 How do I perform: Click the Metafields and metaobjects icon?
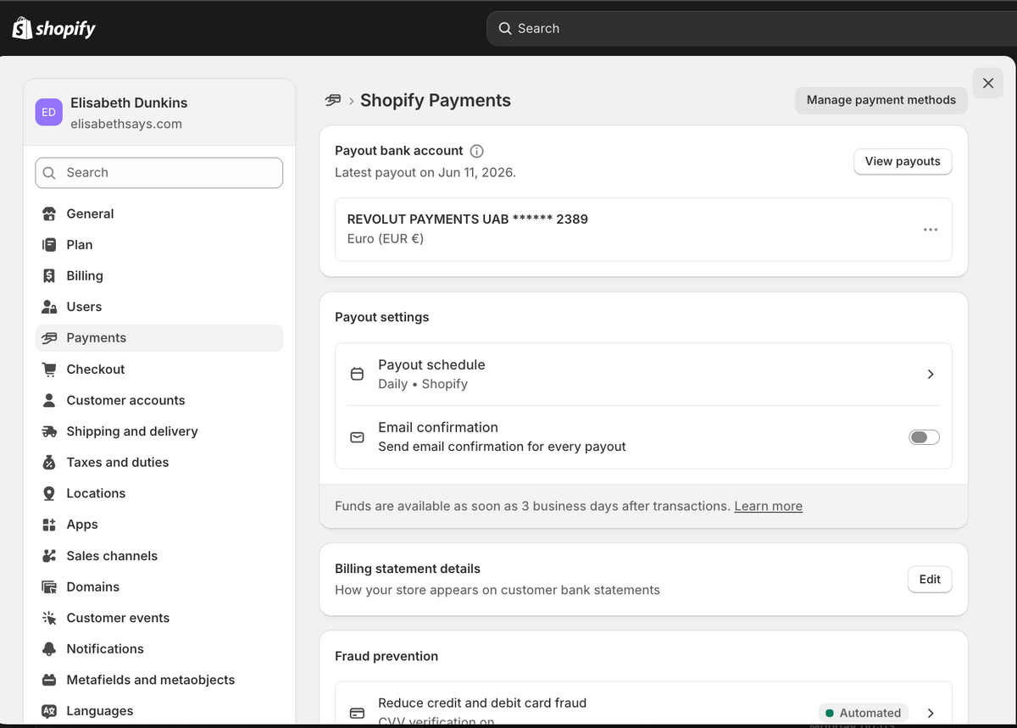[49, 680]
